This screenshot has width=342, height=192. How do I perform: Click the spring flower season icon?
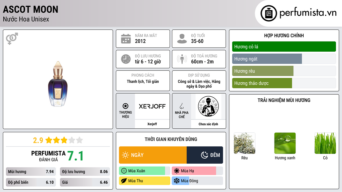click(124, 171)
